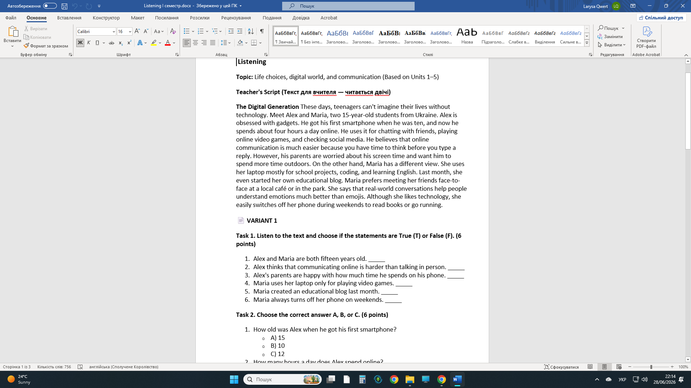Align paragraph to the right
The width and height of the screenshot is (691, 388).
point(204,43)
